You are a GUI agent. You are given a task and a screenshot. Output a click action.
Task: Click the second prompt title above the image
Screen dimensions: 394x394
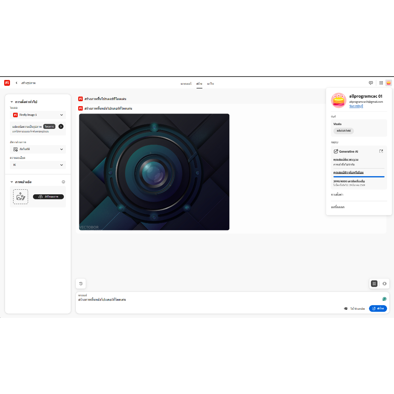coord(108,109)
